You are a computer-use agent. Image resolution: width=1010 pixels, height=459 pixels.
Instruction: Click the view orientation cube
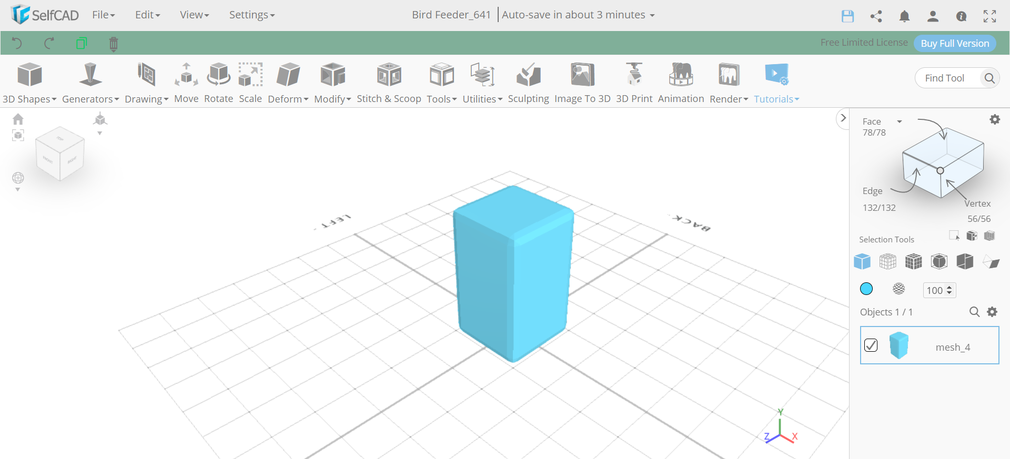(x=60, y=154)
